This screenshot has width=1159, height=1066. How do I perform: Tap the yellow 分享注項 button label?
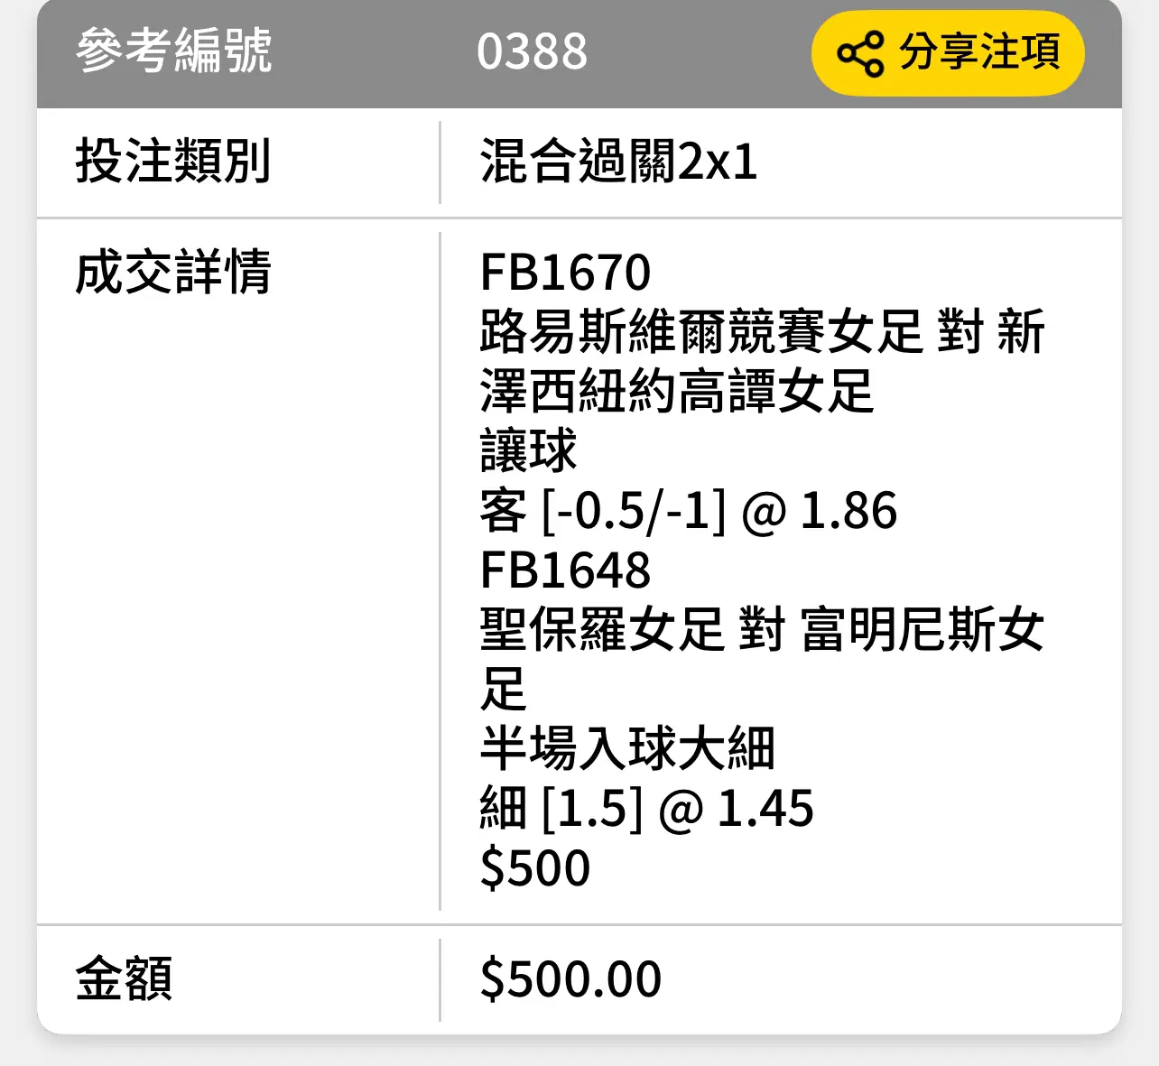[x=979, y=51]
